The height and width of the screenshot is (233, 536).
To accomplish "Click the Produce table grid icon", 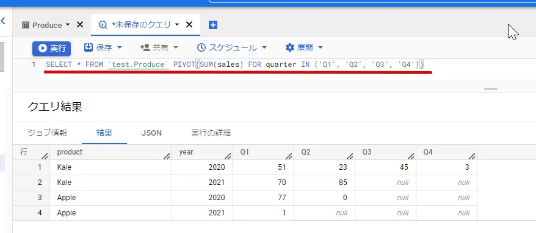I will (25, 25).
